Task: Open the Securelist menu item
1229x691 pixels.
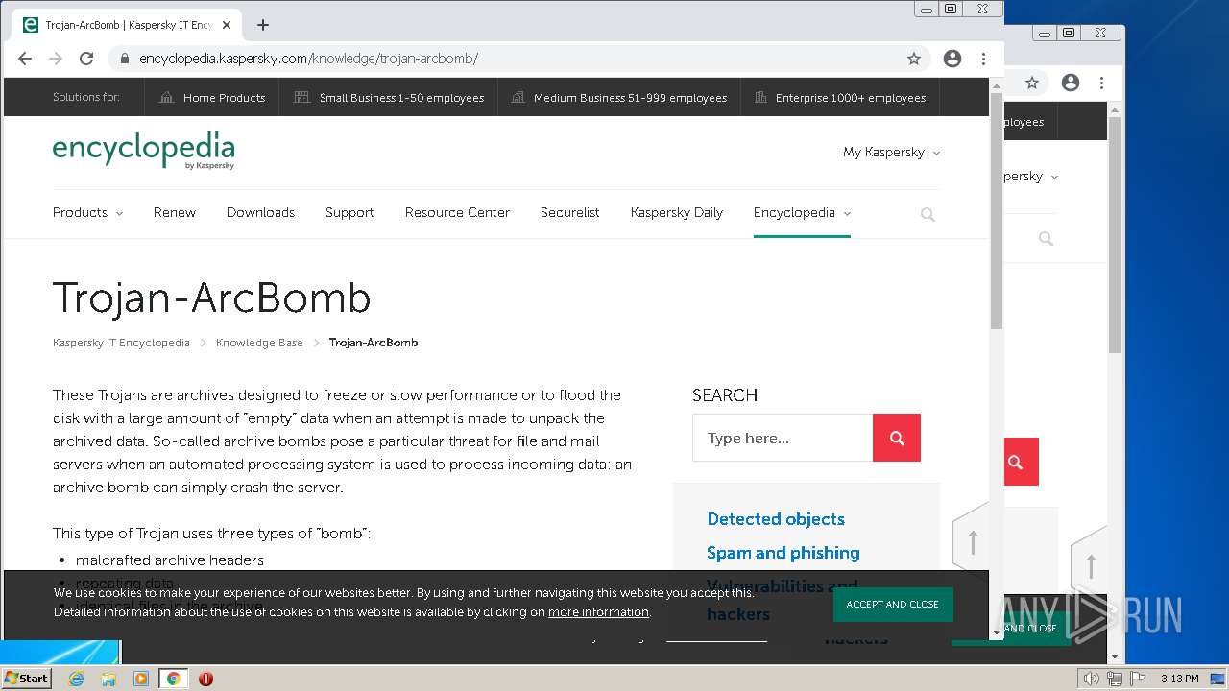Action: click(x=570, y=212)
